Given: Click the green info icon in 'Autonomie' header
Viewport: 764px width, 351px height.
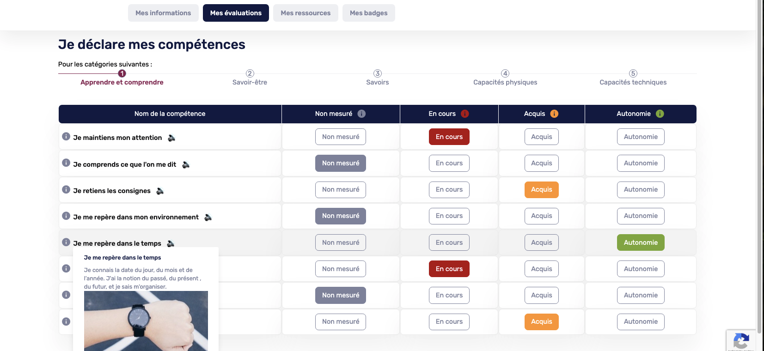Looking at the screenshot, I should pyautogui.click(x=660, y=114).
